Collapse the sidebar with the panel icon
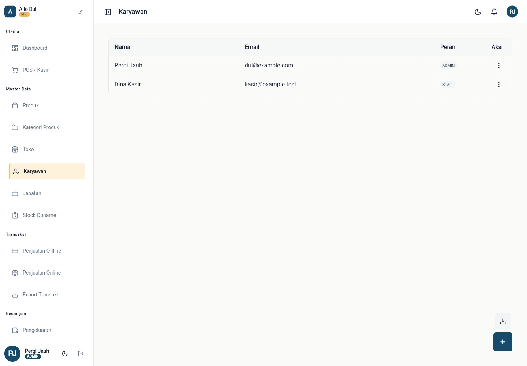Image resolution: width=527 pixels, height=366 pixels. pyautogui.click(x=108, y=12)
